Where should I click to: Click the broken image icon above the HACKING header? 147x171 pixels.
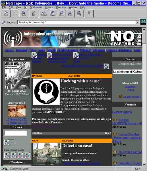point(106,66)
